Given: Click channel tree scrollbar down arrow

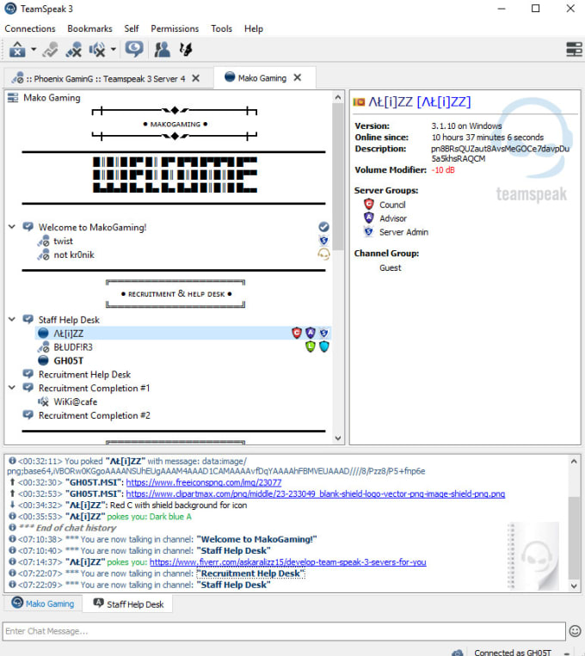Looking at the screenshot, I should (338, 438).
